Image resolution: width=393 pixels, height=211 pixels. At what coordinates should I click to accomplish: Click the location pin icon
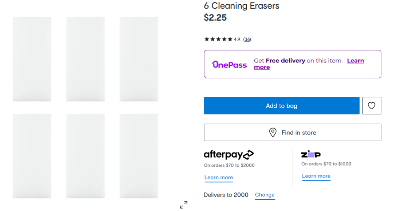click(273, 133)
